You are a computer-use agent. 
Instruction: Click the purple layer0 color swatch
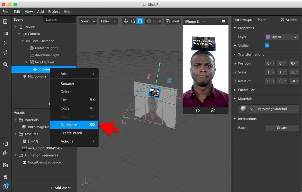(x=268, y=37)
